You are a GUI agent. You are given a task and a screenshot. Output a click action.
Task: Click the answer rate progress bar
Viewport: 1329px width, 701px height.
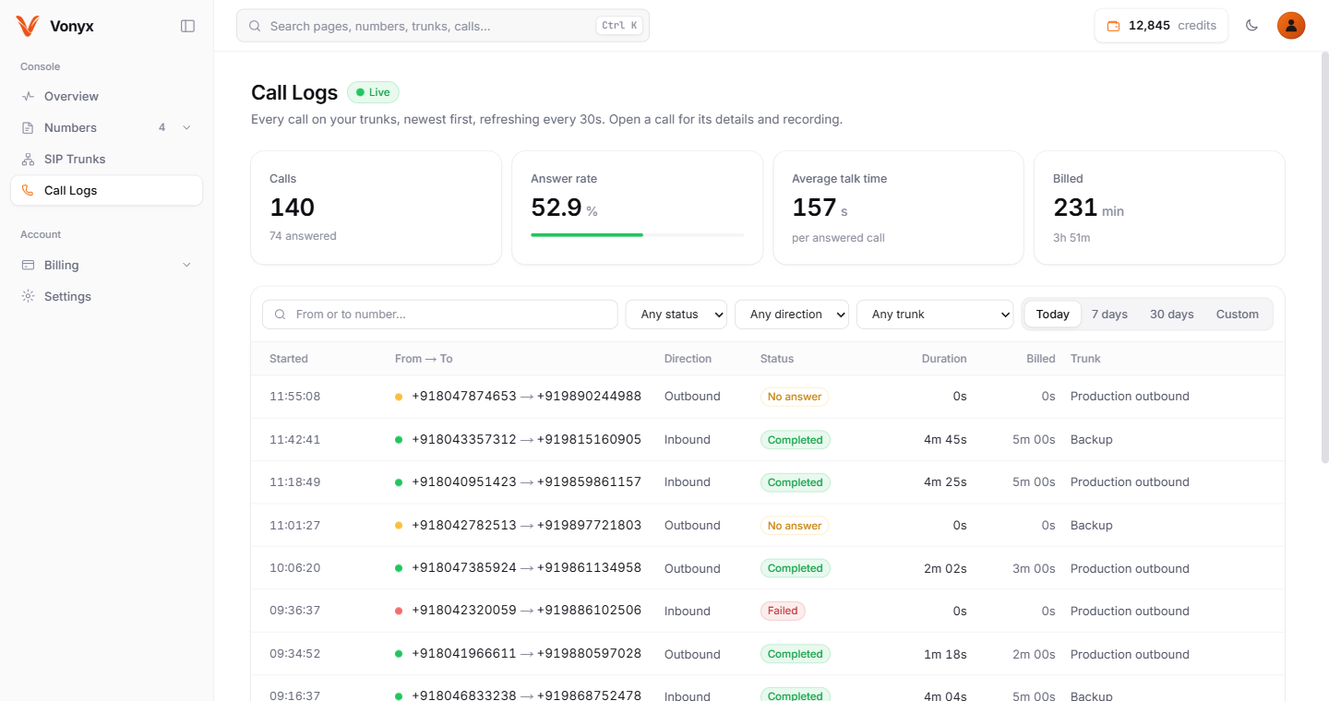tap(637, 235)
